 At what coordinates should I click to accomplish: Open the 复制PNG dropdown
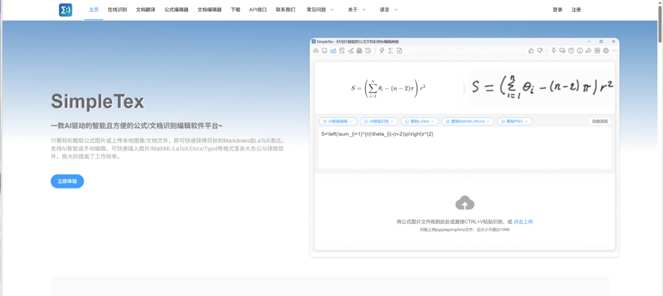[x=515, y=121]
